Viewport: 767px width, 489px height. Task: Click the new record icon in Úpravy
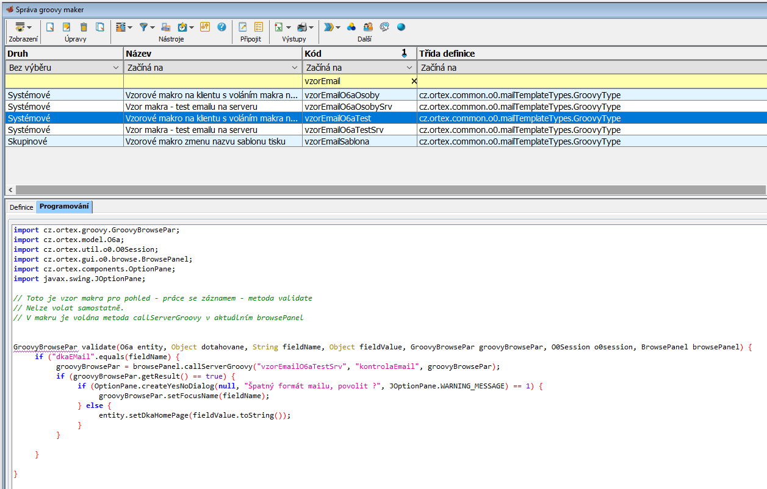(x=51, y=27)
